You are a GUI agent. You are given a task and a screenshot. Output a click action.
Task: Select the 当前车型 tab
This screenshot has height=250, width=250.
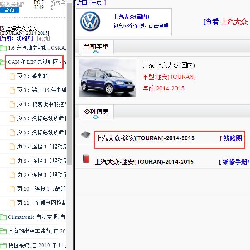(96, 47)
